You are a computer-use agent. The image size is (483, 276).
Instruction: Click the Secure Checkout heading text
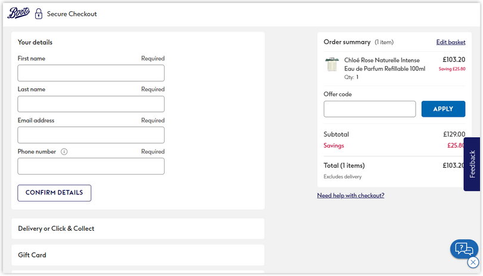tap(72, 14)
